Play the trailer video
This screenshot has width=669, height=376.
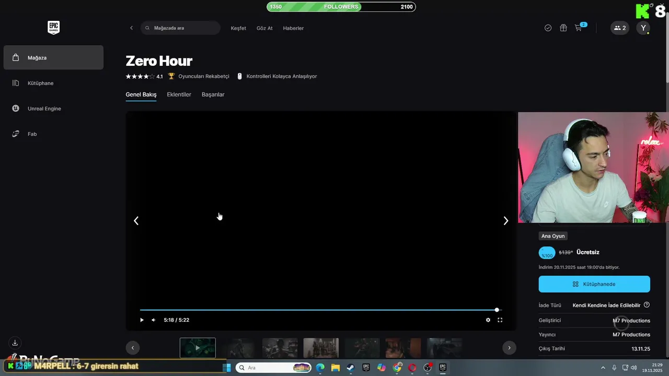point(142,320)
